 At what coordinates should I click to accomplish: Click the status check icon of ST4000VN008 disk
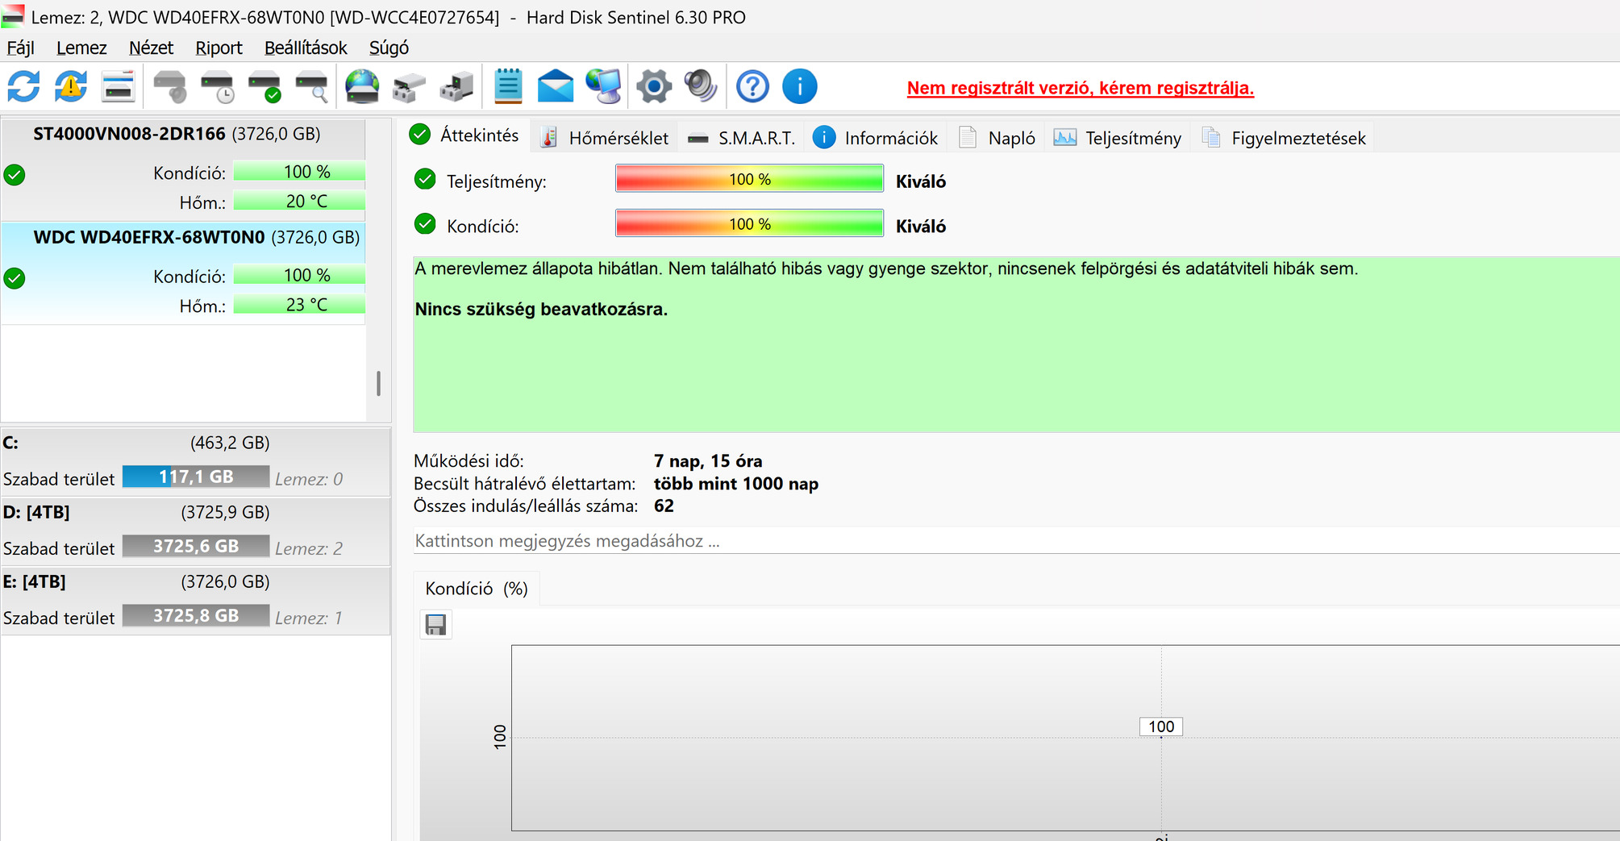pos(15,174)
